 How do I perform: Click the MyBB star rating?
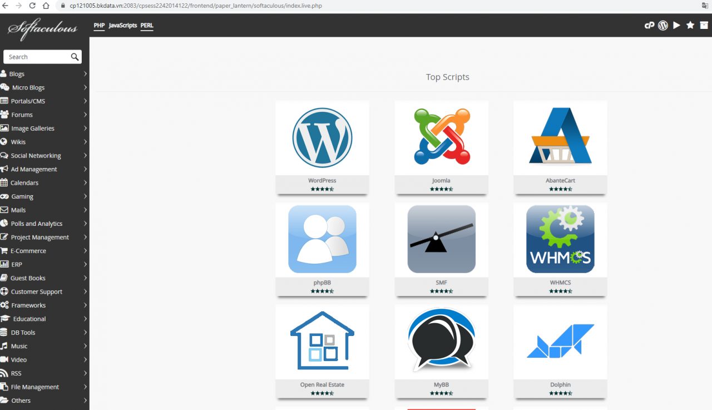[x=442, y=393]
